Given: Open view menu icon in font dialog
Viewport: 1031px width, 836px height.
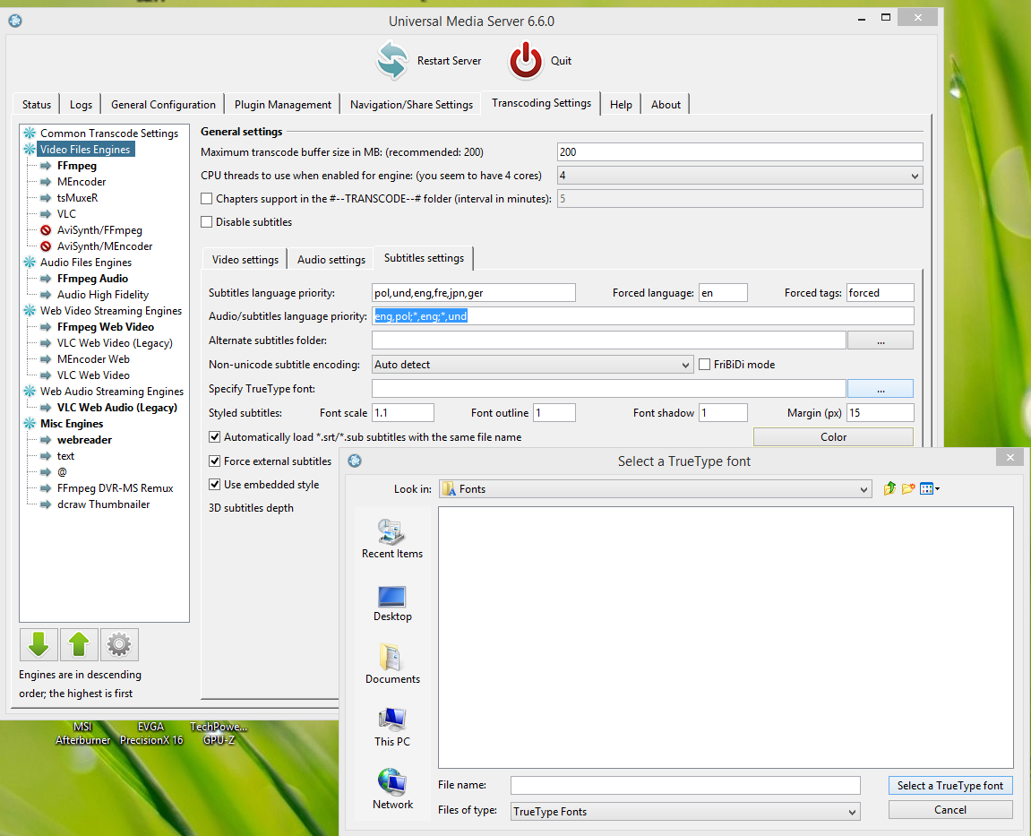Looking at the screenshot, I should (929, 488).
